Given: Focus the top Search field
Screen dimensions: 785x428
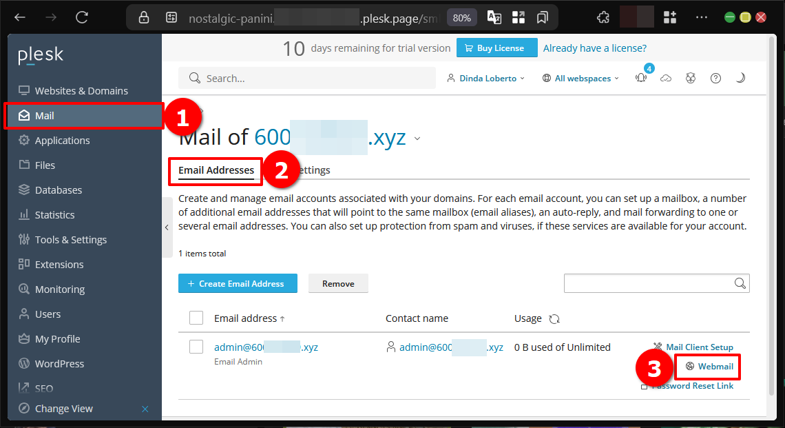Looking at the screenshot, I should coord(307,78).
